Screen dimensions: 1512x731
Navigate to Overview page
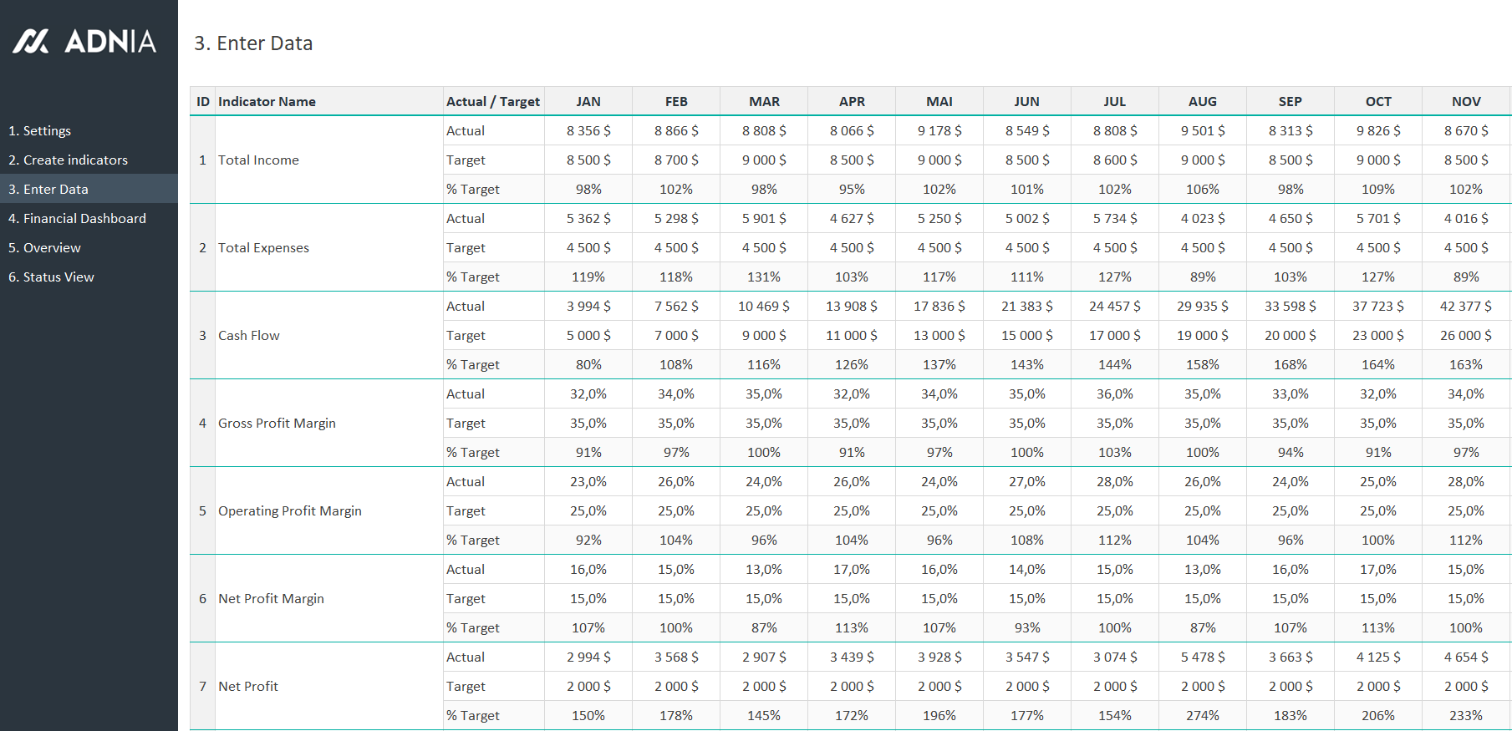click(44, 248)
